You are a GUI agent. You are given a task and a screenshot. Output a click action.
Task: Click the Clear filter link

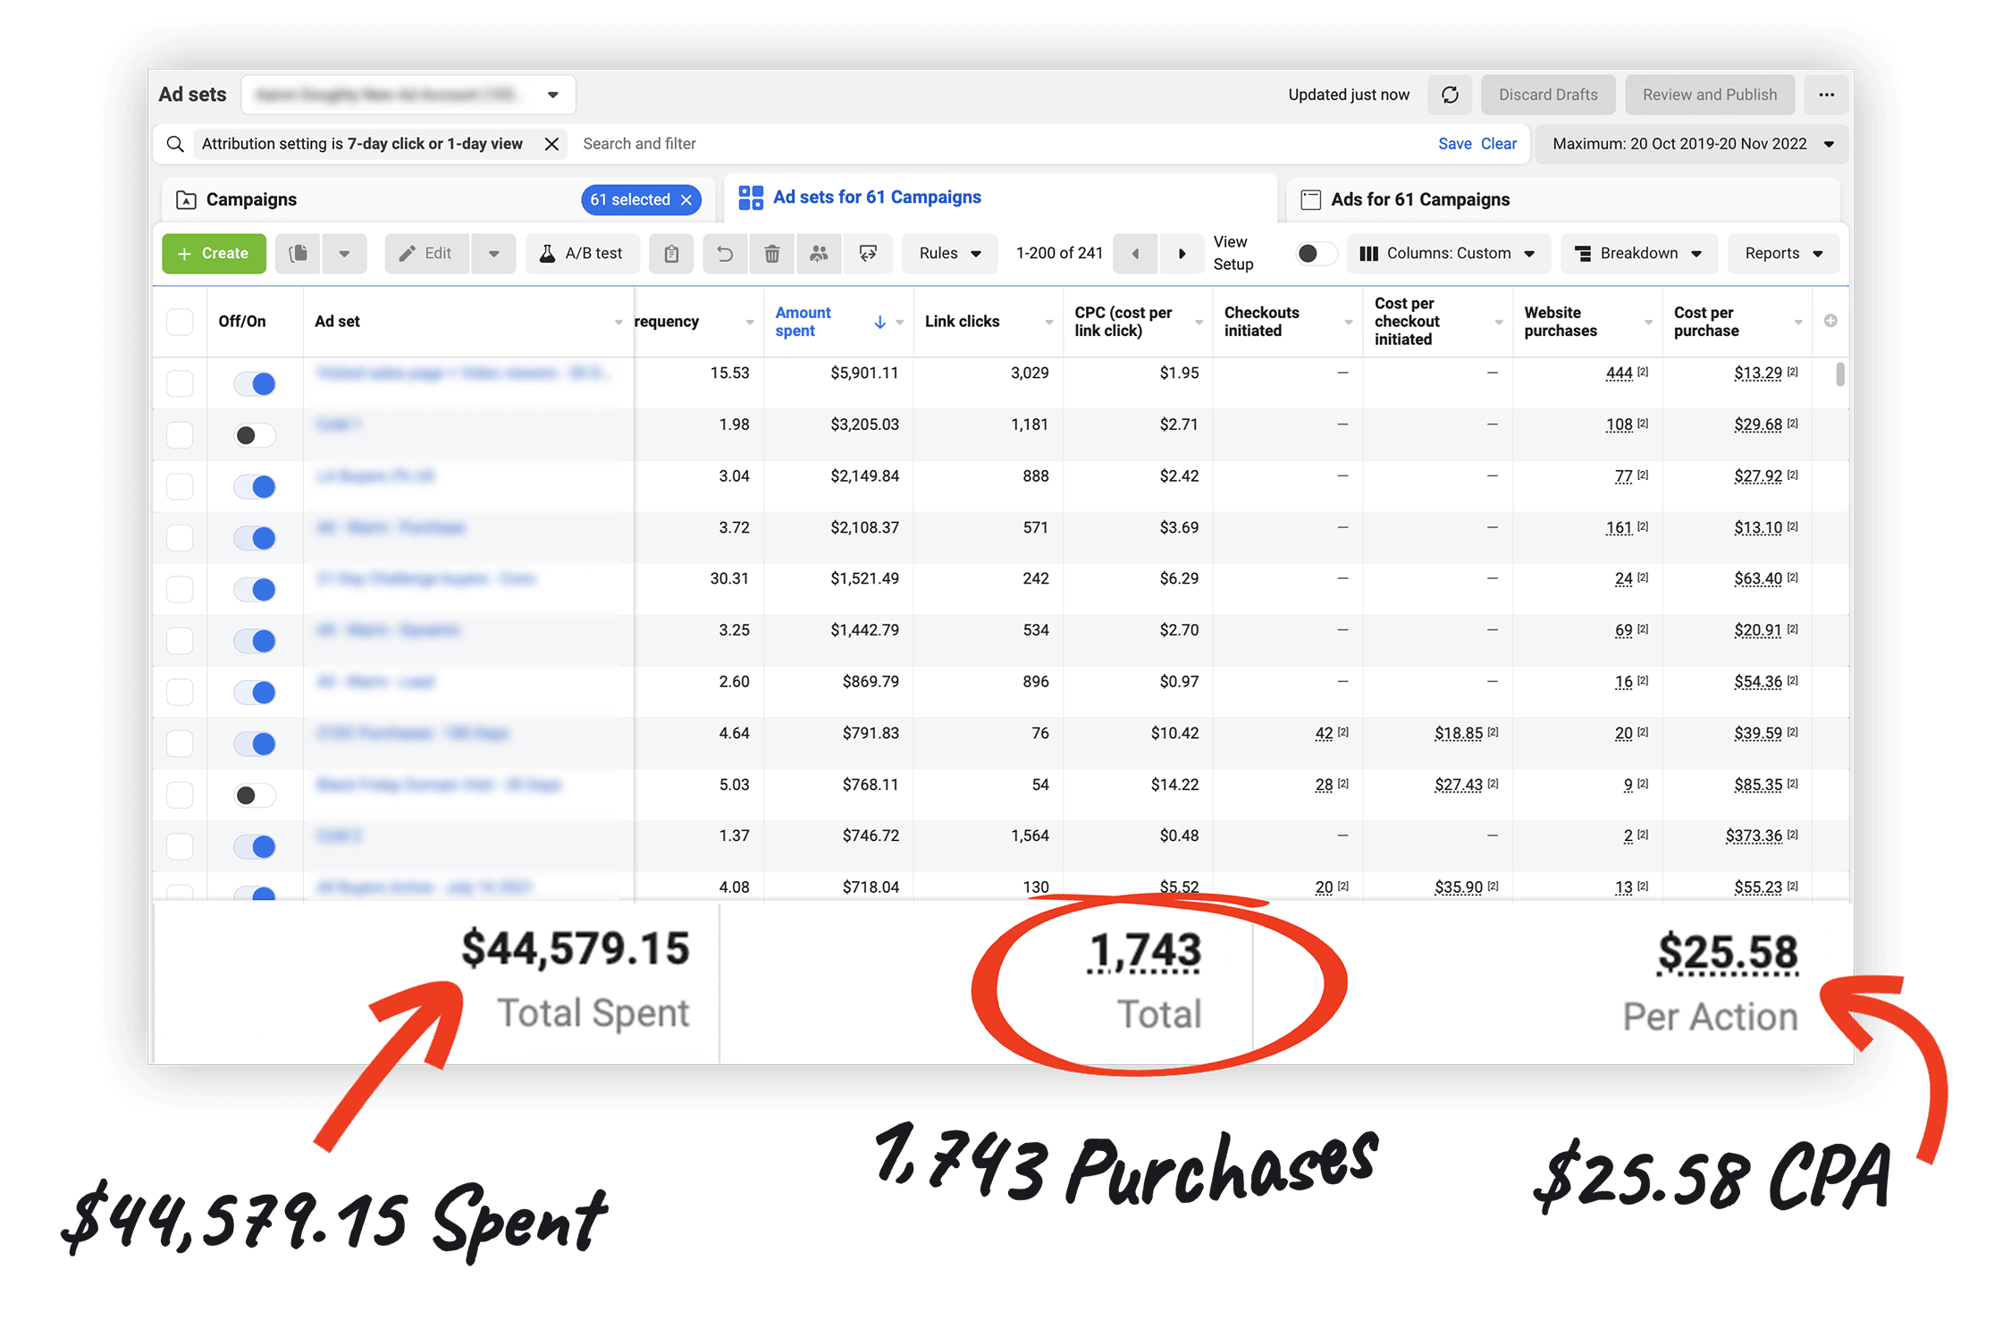(1498, 144)
